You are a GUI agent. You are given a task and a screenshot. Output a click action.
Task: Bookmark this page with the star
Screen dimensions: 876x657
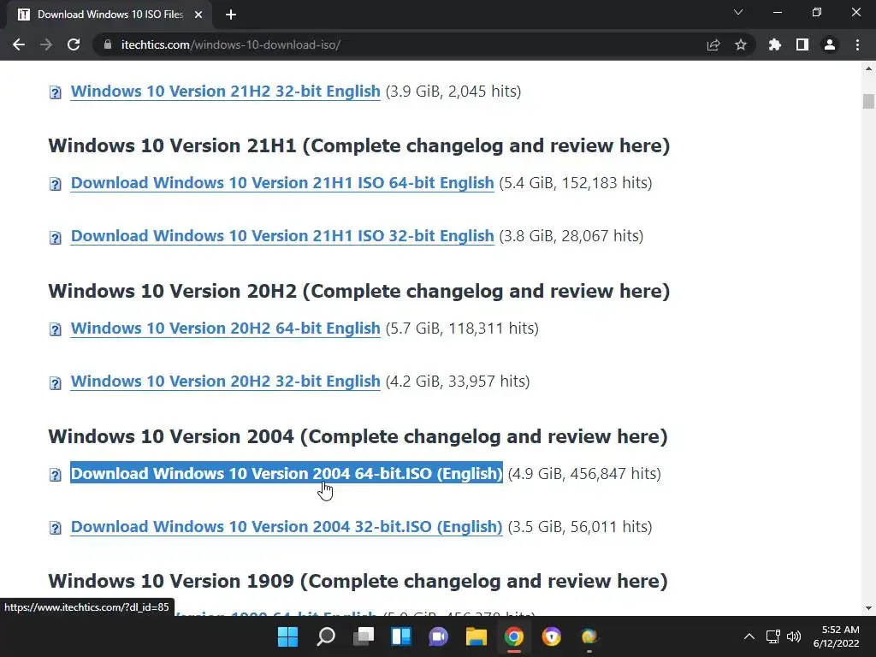tap(741, 44)
